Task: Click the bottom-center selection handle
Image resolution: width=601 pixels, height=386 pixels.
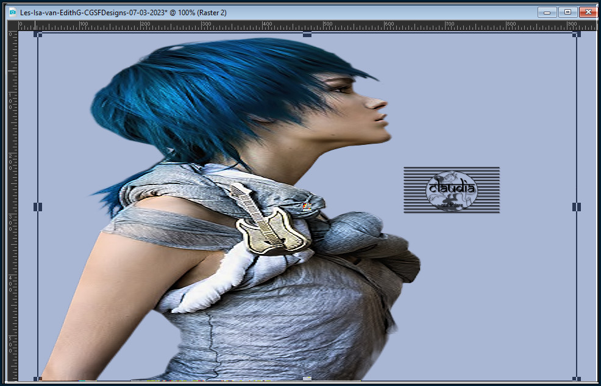Action: tap(307, 379)
